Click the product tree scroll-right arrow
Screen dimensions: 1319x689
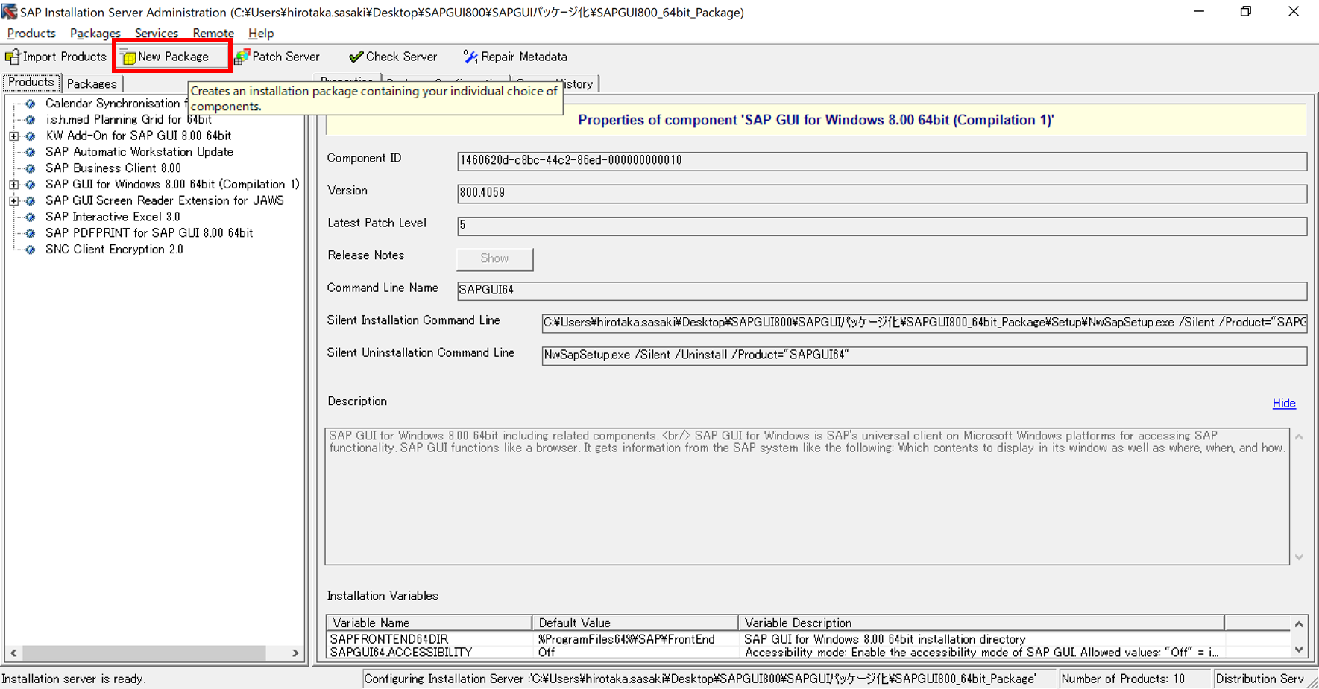tap(295, 653)
